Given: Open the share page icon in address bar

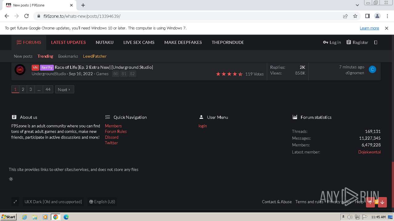Looking at the screenshot, I should 345,16.
